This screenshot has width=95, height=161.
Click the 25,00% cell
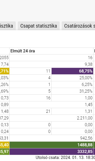click(72, 78)
